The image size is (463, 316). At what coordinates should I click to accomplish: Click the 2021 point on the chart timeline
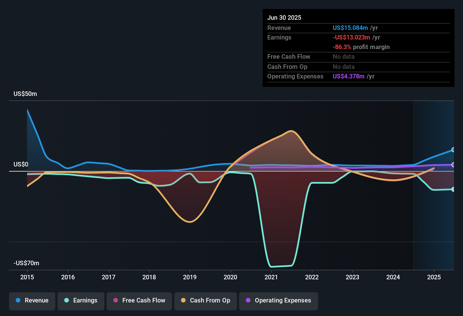click(x=271, y=186)
